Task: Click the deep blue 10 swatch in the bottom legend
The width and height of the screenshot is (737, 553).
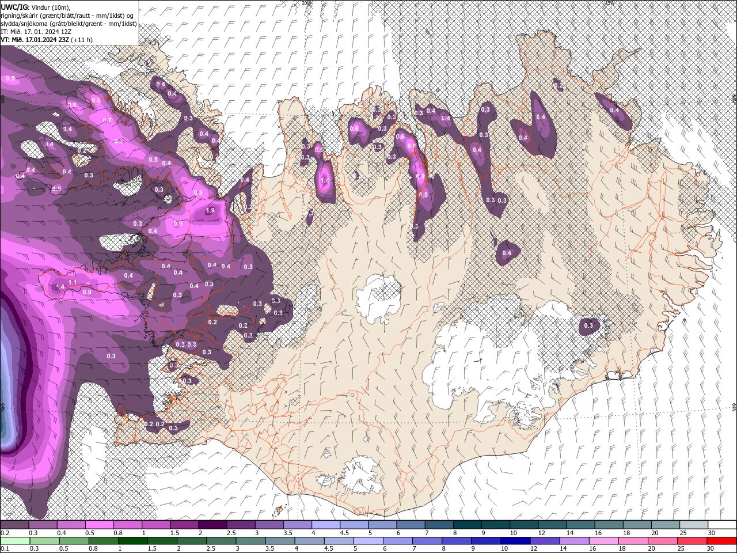Action: click(x=516, y=540)
